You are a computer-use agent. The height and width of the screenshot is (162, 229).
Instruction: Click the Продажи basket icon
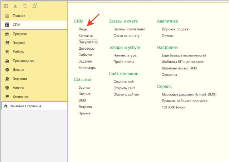click(x=7, y=34)
